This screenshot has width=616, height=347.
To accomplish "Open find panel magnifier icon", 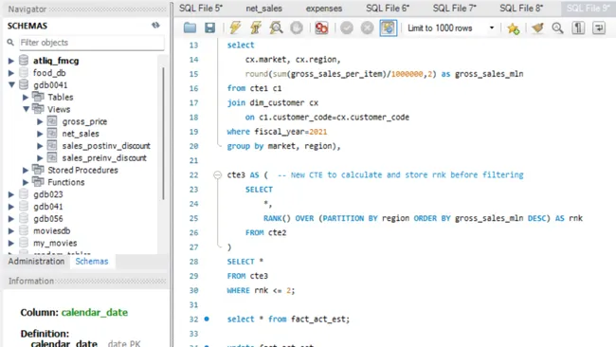I will (x=557, y=27).
